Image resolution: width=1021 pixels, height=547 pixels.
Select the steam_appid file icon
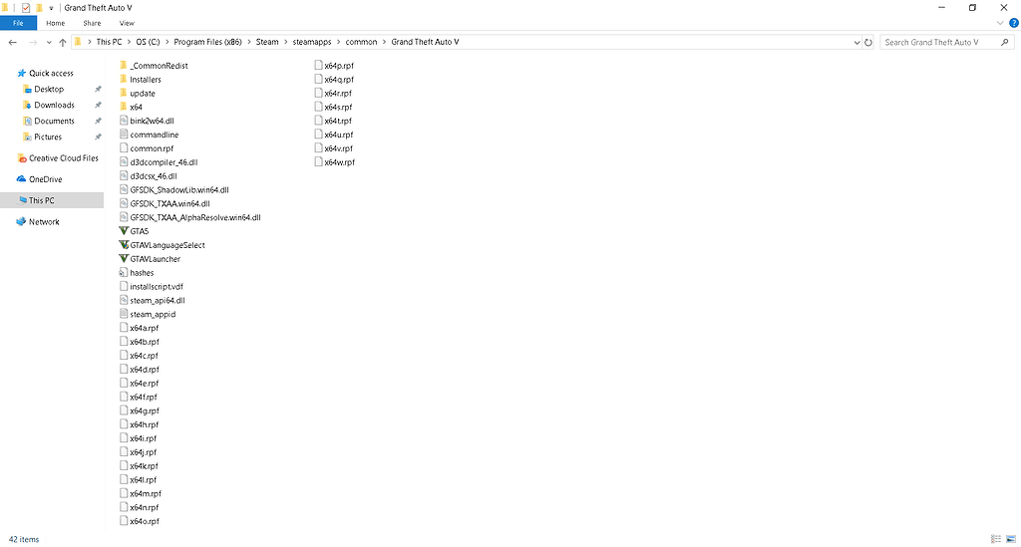pyautogui.click(x=123, y=314)
